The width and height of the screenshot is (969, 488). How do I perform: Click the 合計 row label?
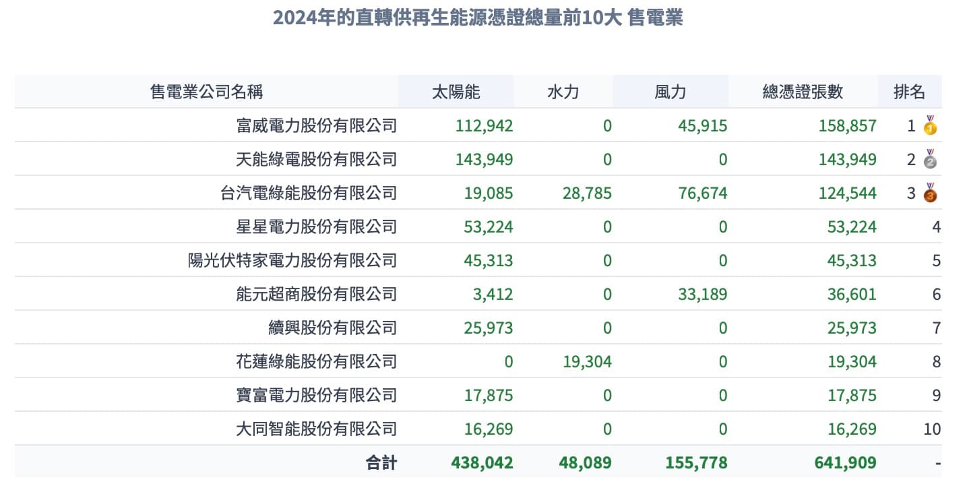tap(381, 463)
